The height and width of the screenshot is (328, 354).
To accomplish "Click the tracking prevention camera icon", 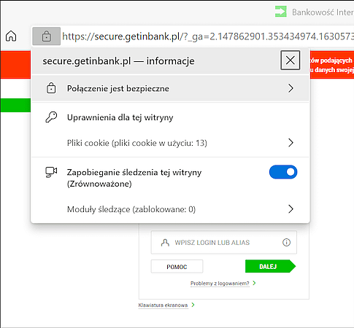I will (x=51, y=172).
